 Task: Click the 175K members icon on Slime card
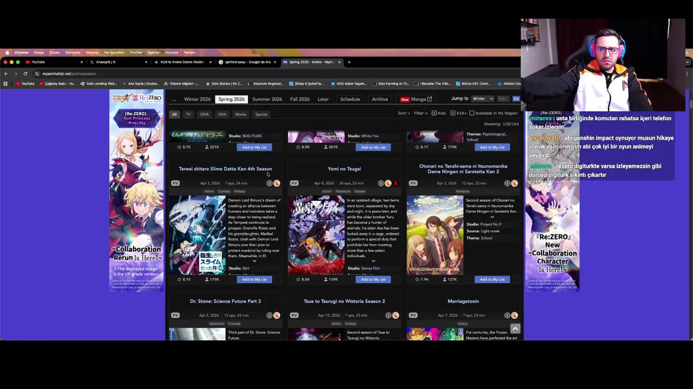tap(207, 279)
